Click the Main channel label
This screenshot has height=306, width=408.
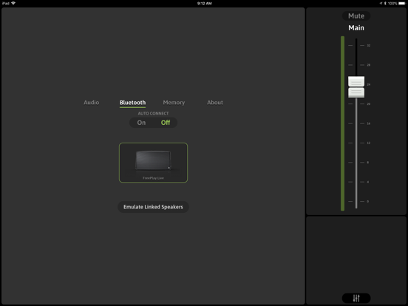pyautogui.click(x=356, y=28)
